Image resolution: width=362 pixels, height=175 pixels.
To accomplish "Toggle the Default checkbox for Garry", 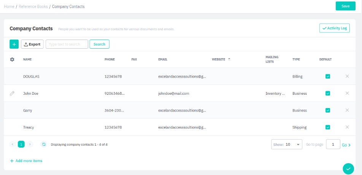I will [x=327, y=110].
